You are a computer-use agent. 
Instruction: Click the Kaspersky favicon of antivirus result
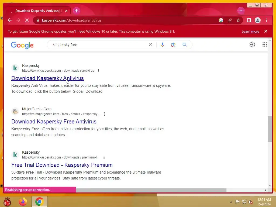[15, 68]
